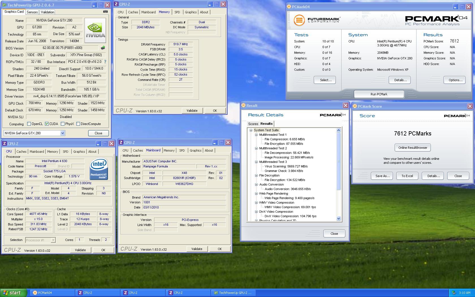
Task: Click the BIOS save chip icon in GPU-Z
Action: [103, 48]
